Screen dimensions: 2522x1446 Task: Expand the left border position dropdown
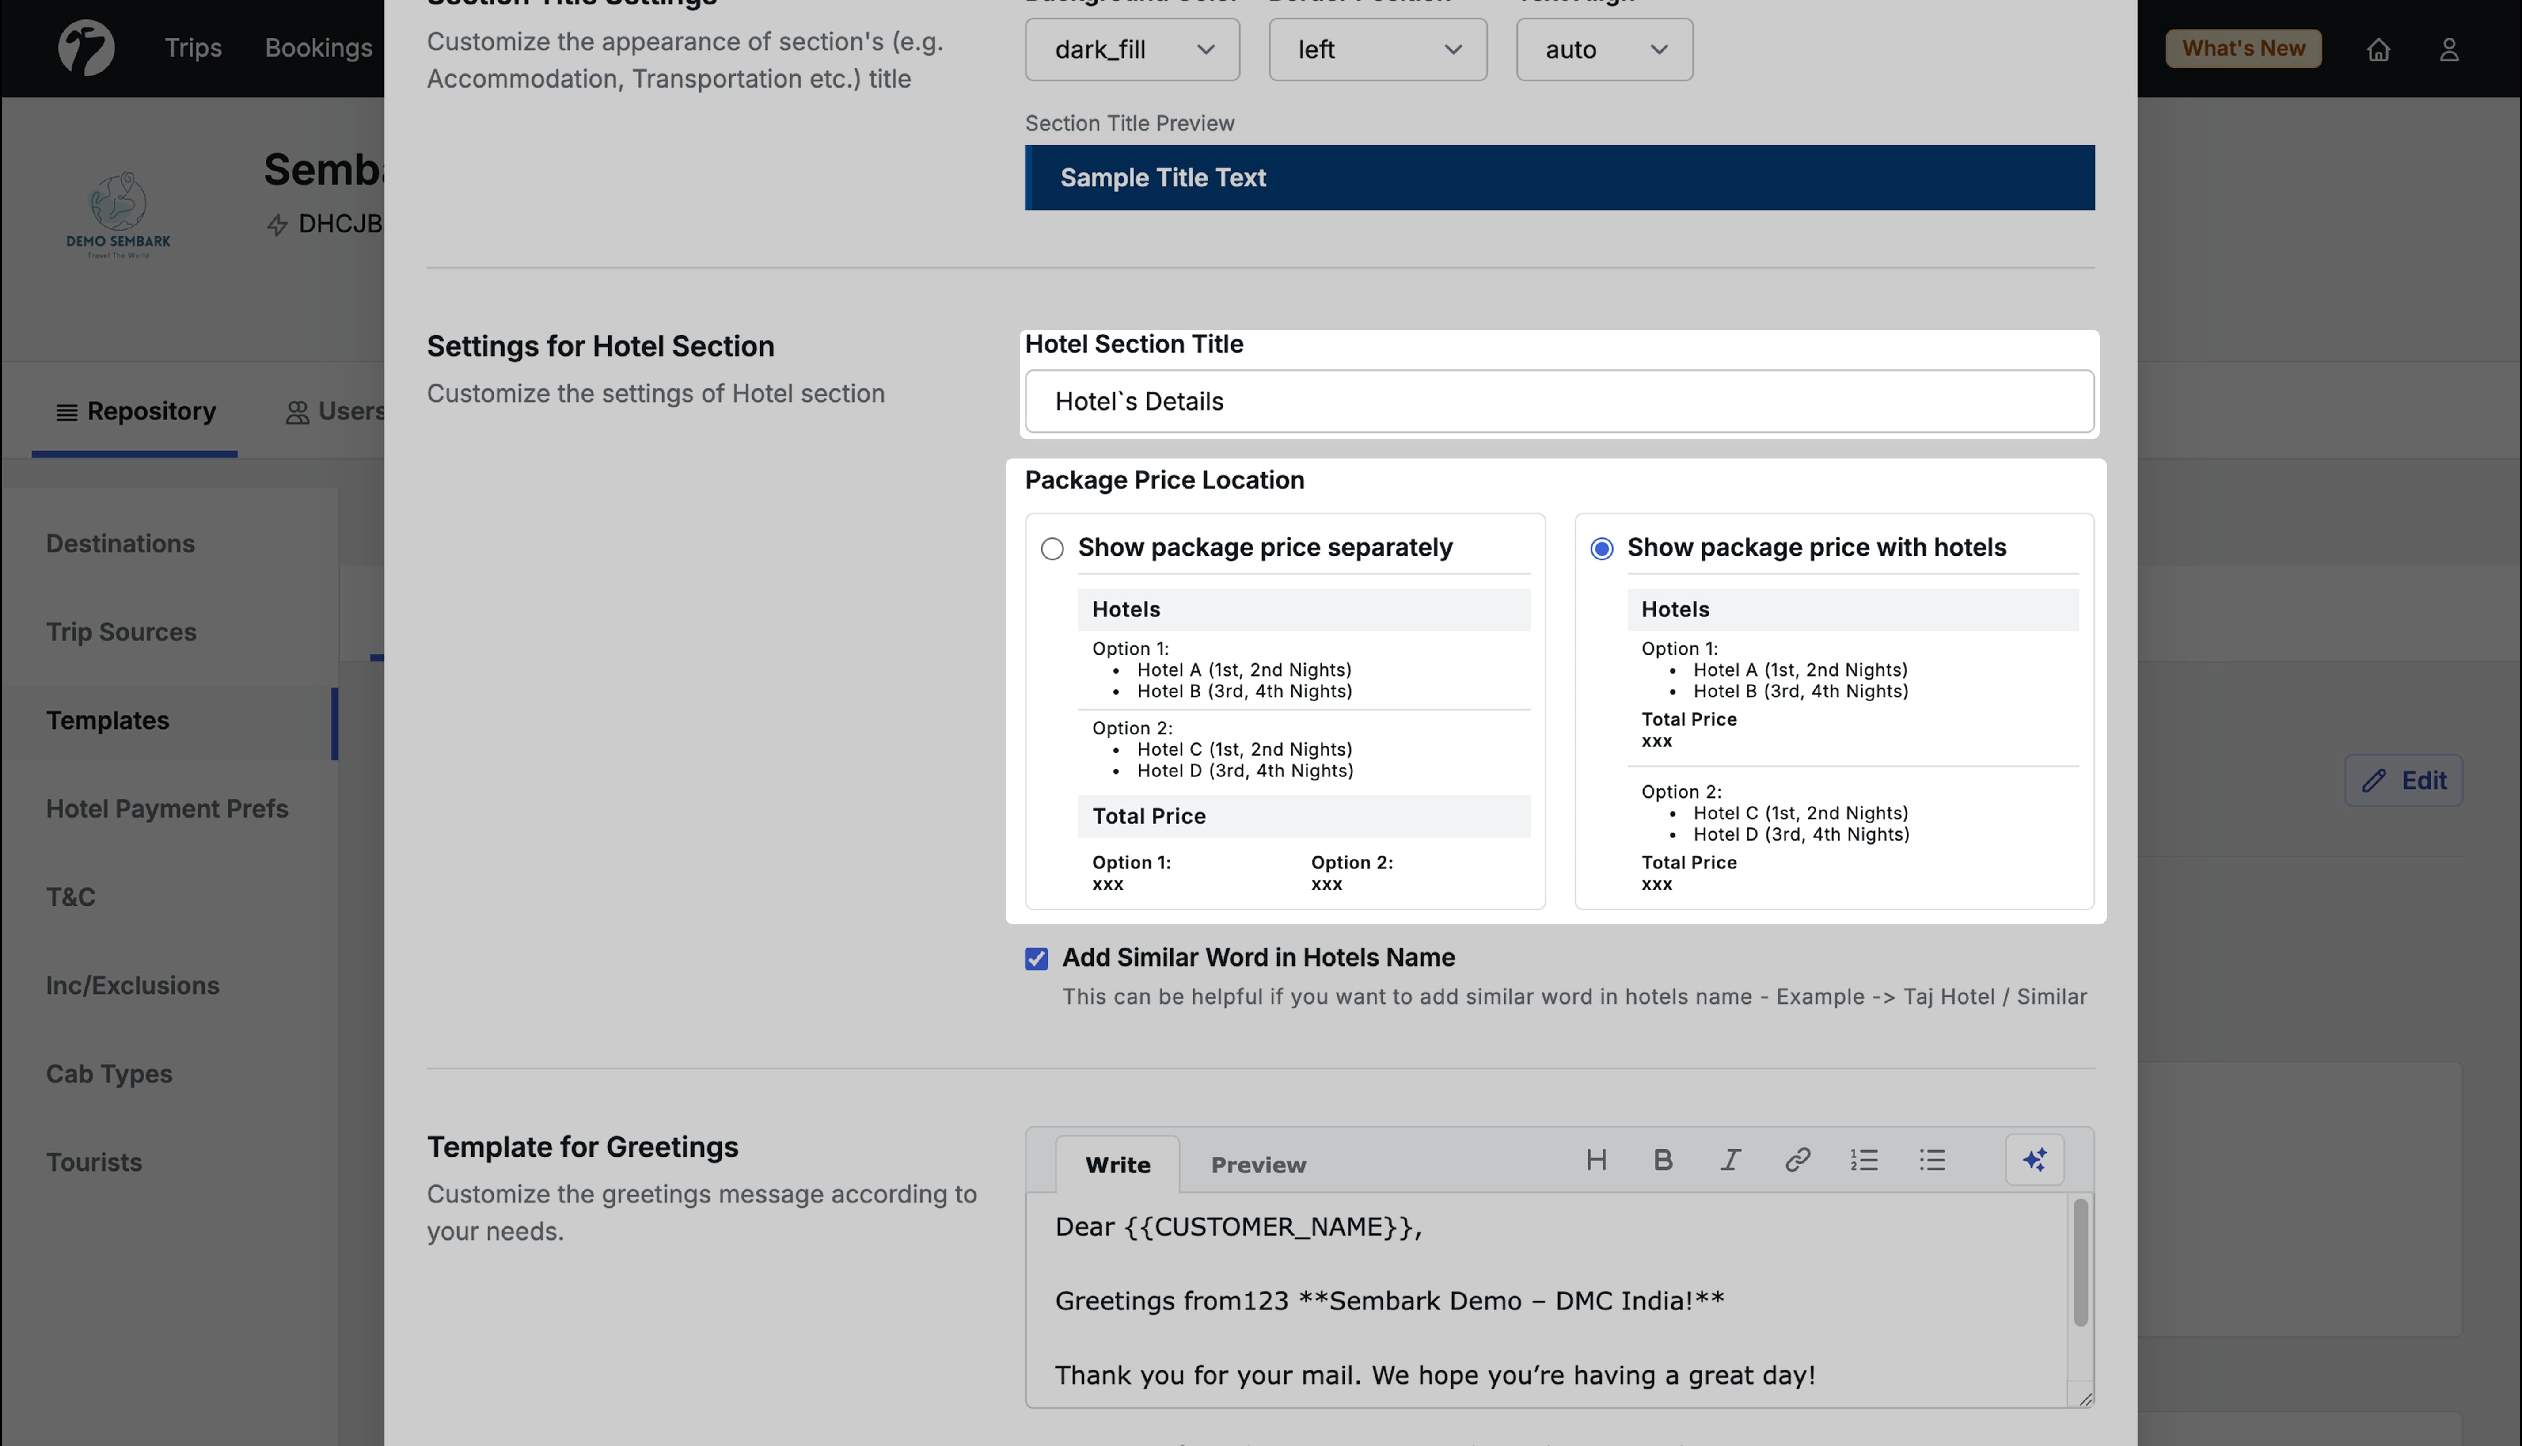click(x=1377, y=49)
